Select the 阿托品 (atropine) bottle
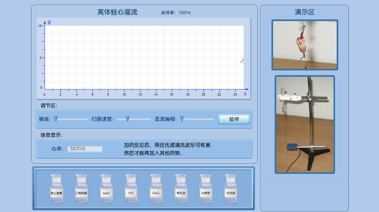 point(180,189)
